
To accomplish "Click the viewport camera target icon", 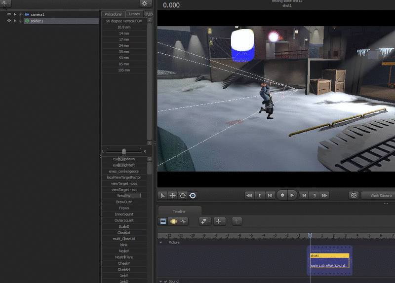I will tap(354, 195).
